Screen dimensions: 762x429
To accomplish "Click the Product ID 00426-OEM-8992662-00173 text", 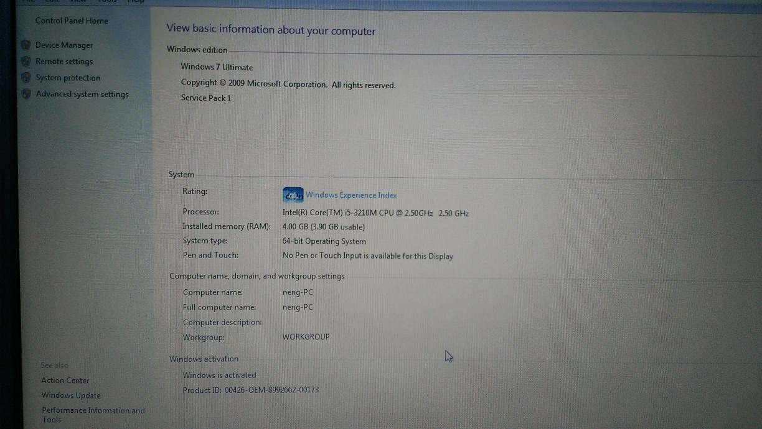I will tap(251, 390).
